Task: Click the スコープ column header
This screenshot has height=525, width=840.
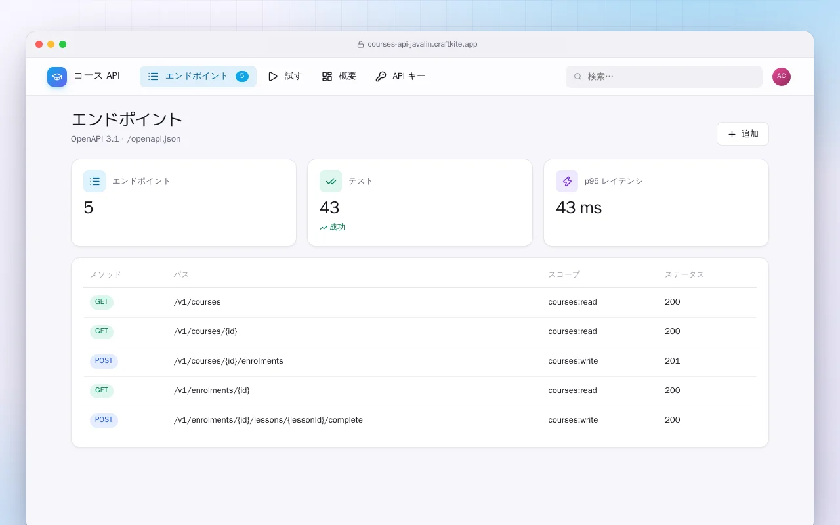Action: point(564,275)
